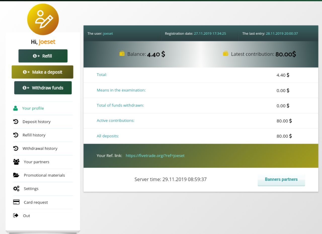Click the 4.40 $ value in Total row
The height and width of the screenshot is (234, 322).
pos(283,75)
